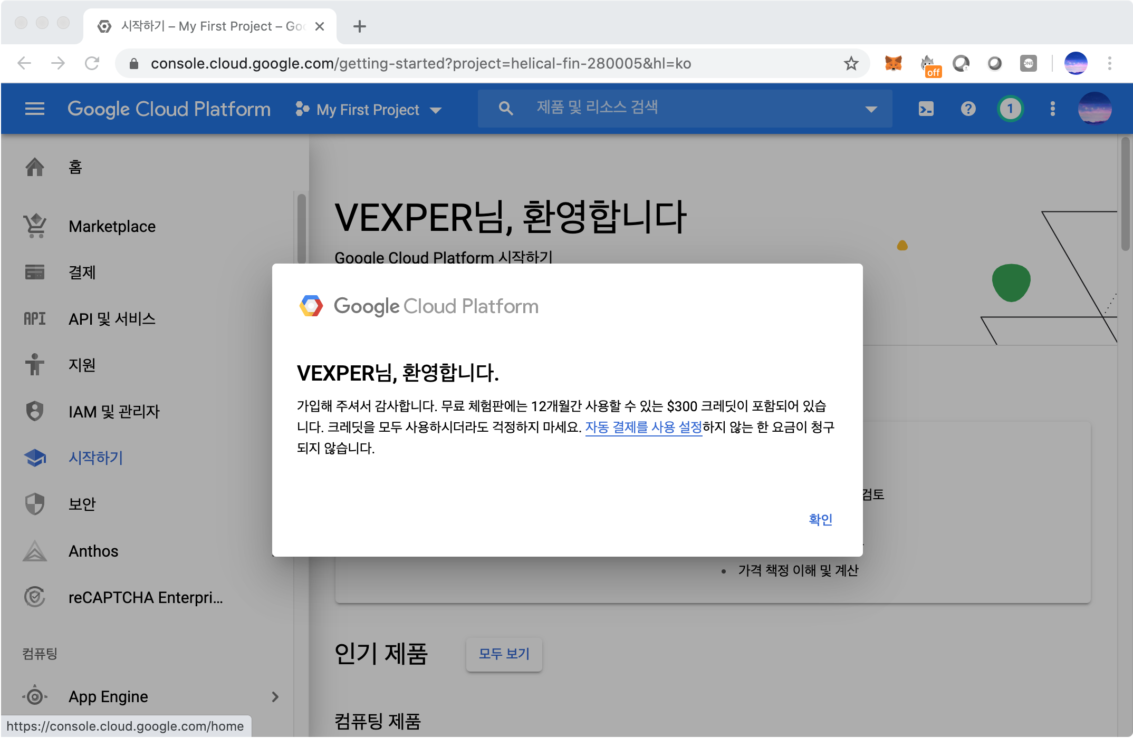Image resolution: width=1133 pixels, height=738 pixels.
Task: Click the 결제 billing card icon
Action: [x=35, y=273]
